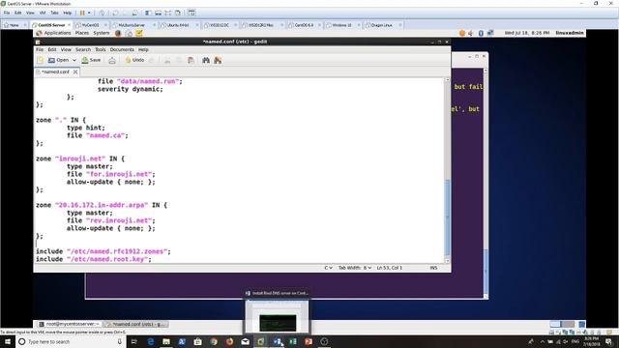Expand the dropdown arrow next to VMware pause button
Viewport: 619px width, 348px height.
coord(89,13)
